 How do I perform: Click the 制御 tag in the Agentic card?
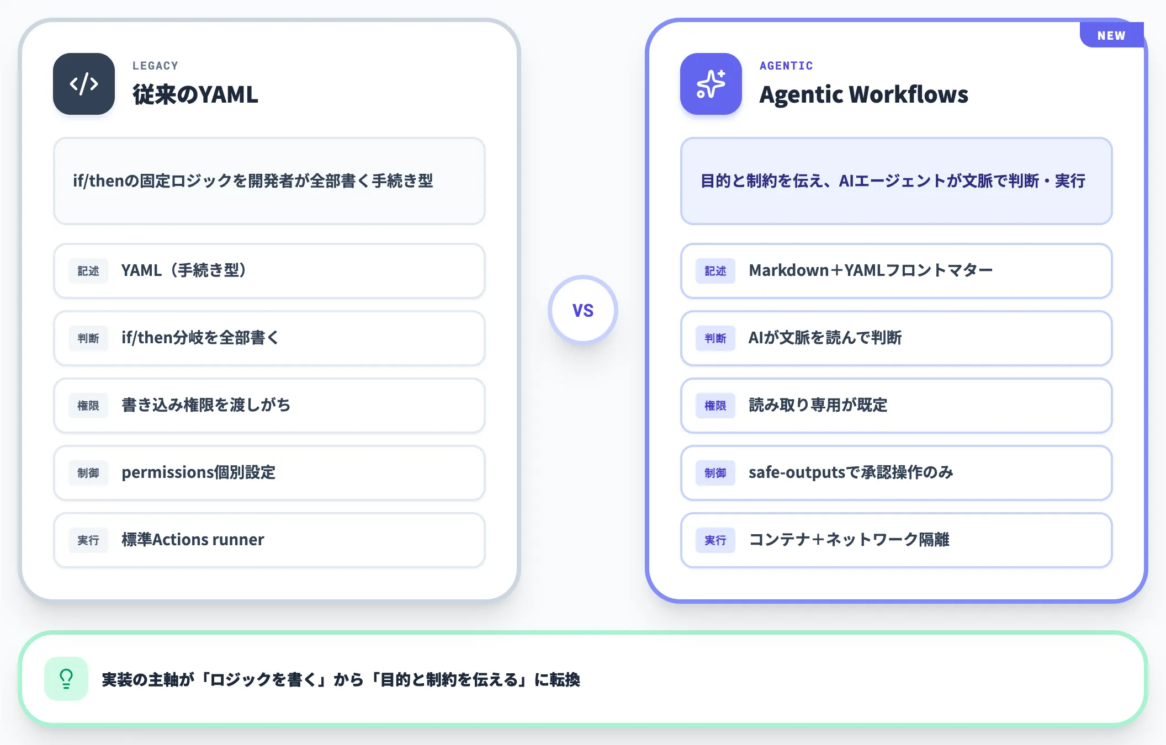coord(715,473)
